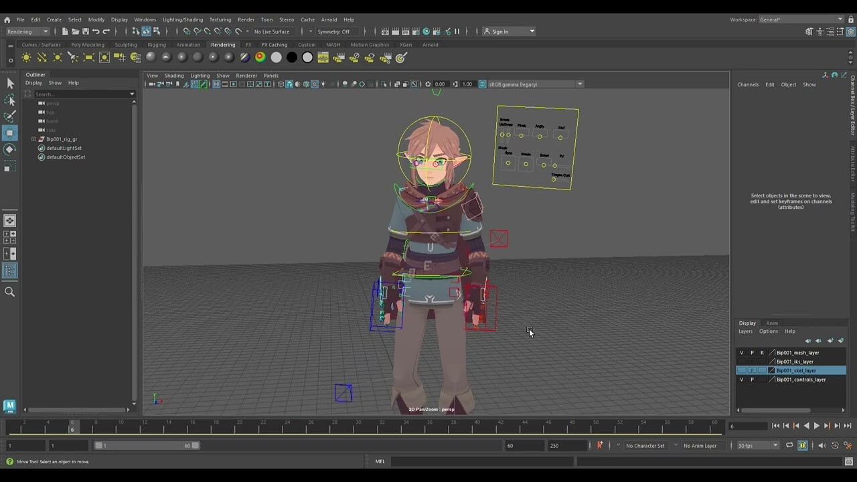This screenshot has width=857, height=482.
Task: Toggle visibility V of Bip001_controls_layer
Action: click(x=741, y=380)
